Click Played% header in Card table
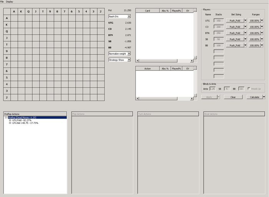 [176, 11]
